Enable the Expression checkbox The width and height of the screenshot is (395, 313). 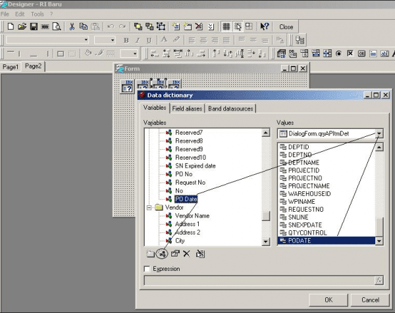[x=147, y=269]
